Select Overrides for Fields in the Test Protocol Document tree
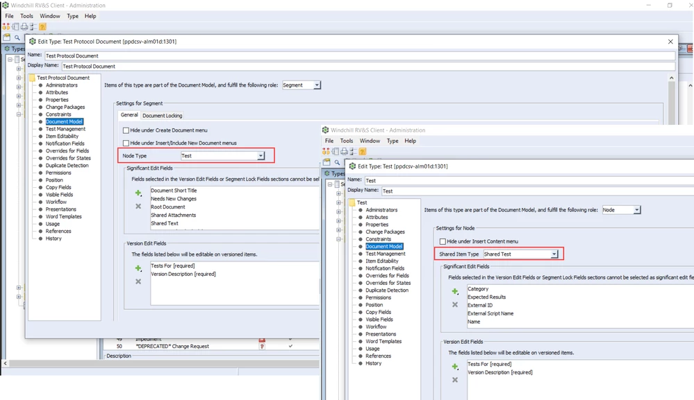Image resolution: width=694 pixels, height=400 pixels. [67, 150]
